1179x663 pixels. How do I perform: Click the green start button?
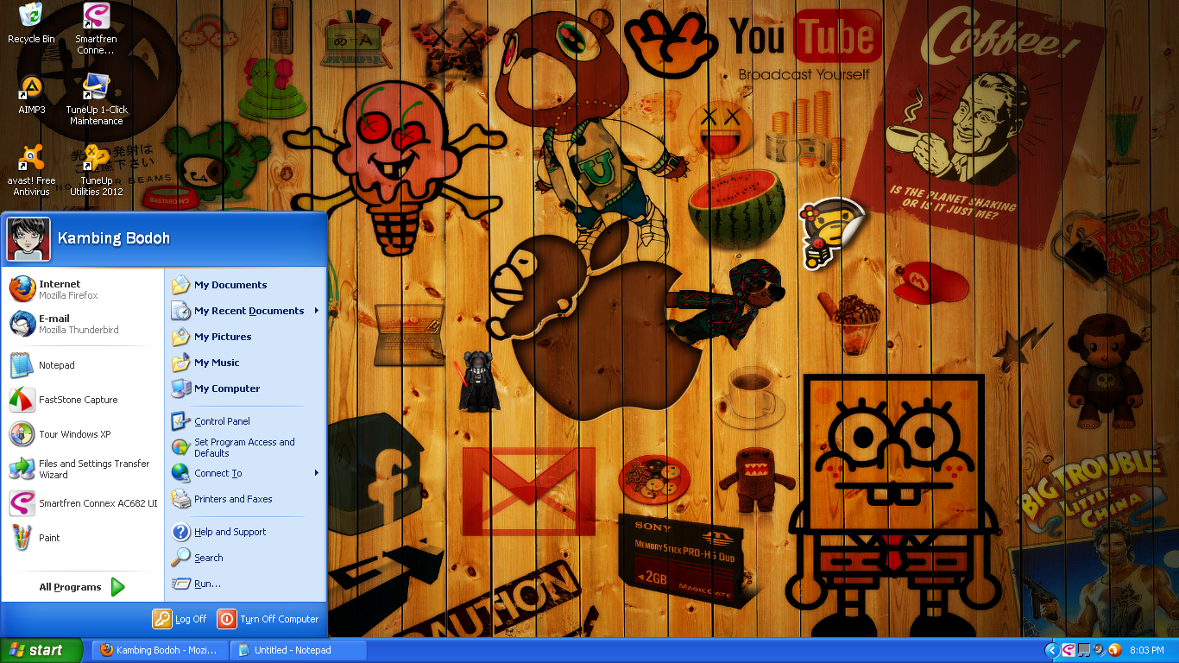coord(41,650)
